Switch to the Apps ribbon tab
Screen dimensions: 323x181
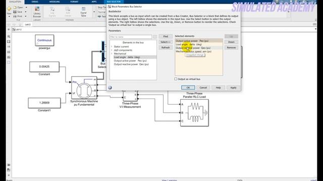pyautogui.click(x=94, y=2)
